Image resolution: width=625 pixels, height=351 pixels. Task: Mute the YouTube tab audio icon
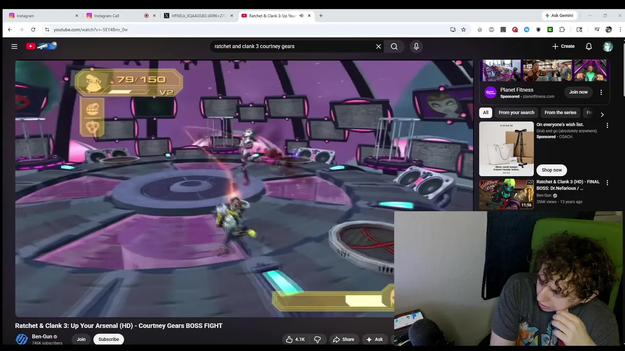[x=301, y=16]
